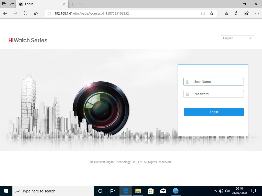The height and width of the screenshot is (196, 262).
Task: Click the User Name input field
Action: (x=217, y=82)
